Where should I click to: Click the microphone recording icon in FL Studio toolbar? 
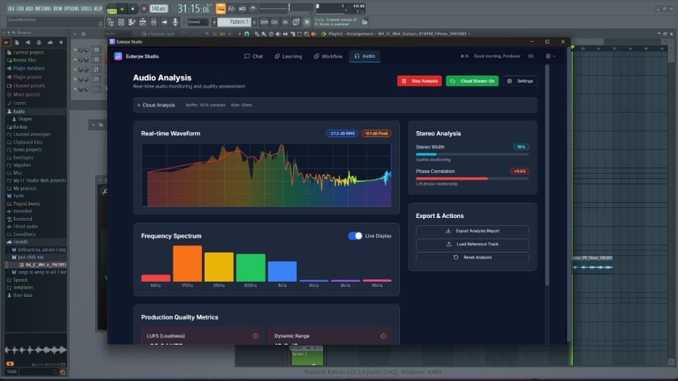pyautogui.click(x=175, y=22)
